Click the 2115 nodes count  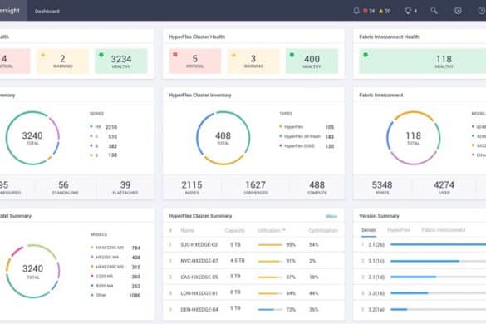coord(192,185)
